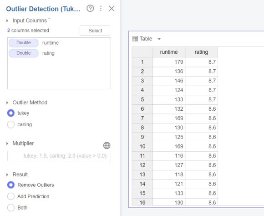Select row header 7 in the table
The image size is (264, 216).
[142, 118]
